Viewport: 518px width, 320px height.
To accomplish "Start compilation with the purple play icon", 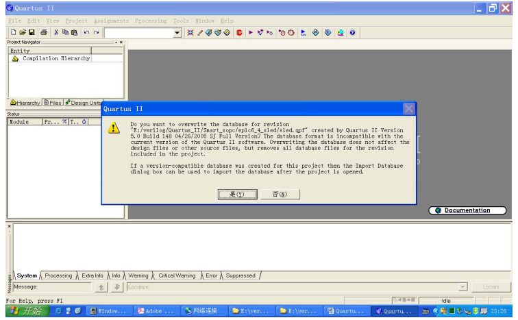I will click(x=251, y=32).
